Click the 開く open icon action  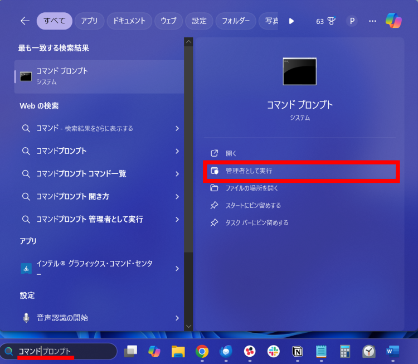coord(215,153)
